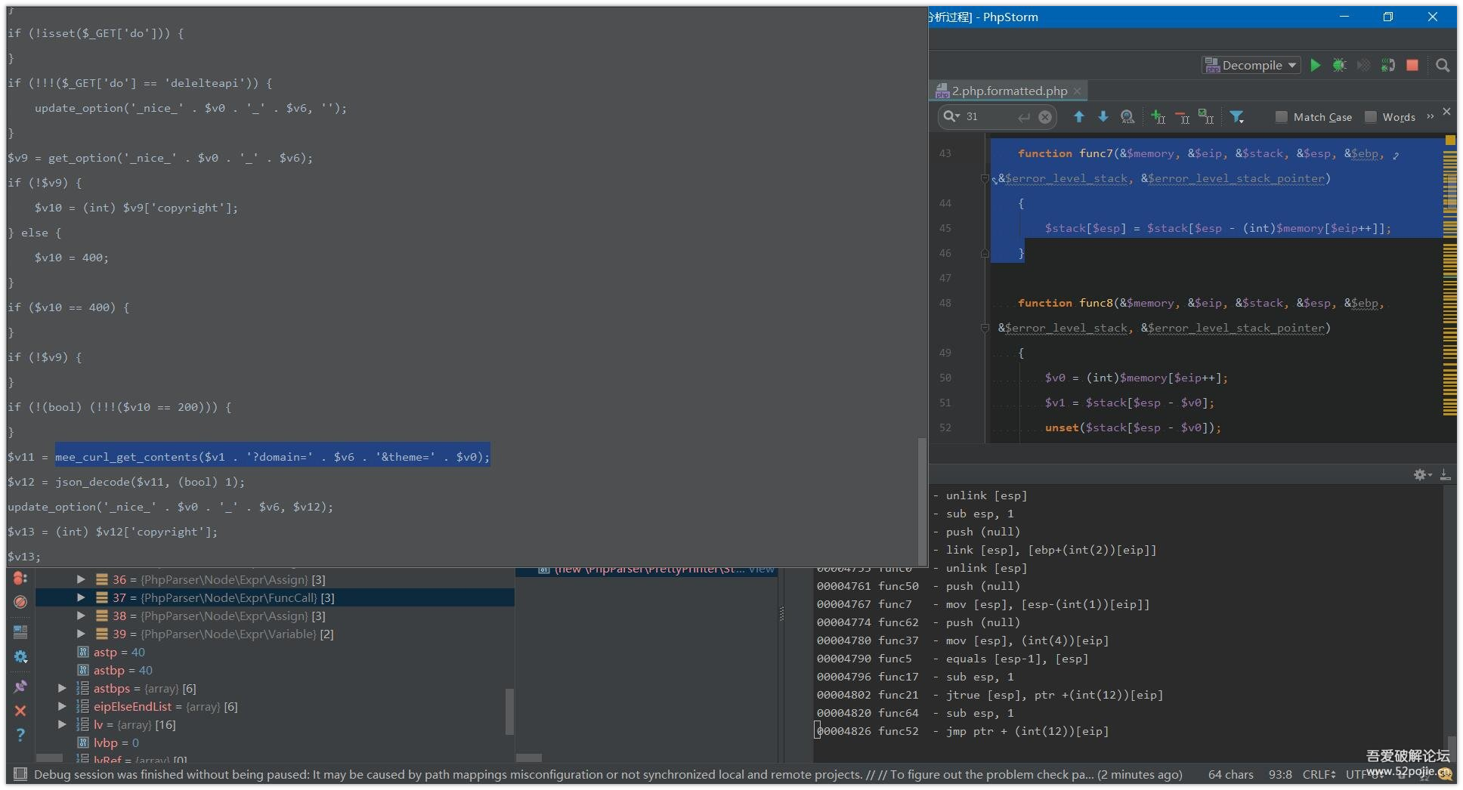Mute breakpoints icon in debug sidebar
This screenshot has width=1463, height=790.
[20, 602]
